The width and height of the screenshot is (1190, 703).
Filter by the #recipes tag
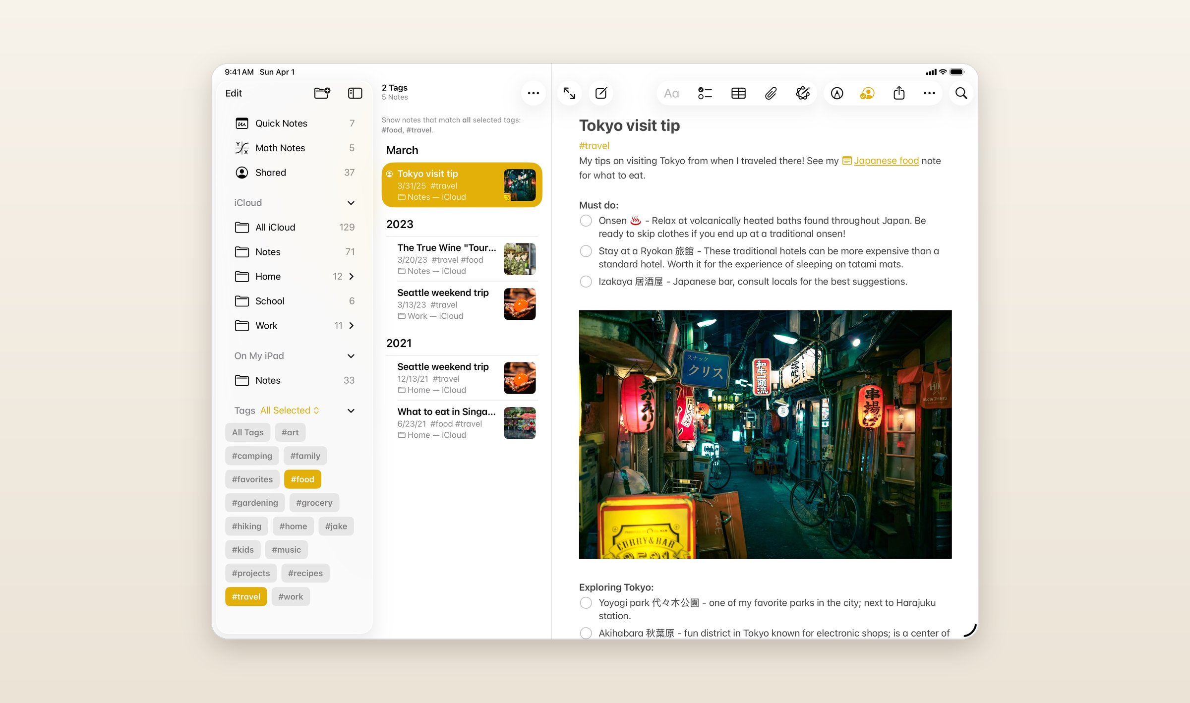click(305, 573)
